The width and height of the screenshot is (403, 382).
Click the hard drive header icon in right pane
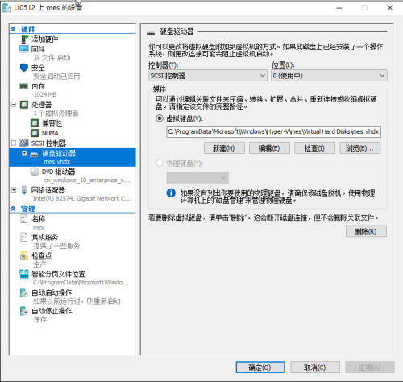(151, 33)
